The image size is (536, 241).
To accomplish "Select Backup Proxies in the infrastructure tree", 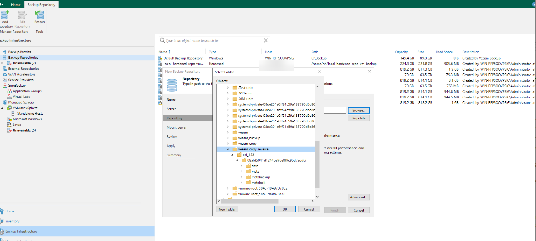I will [20, 52].
